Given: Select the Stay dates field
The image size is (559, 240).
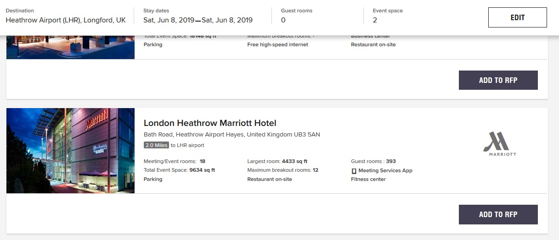Looking at the screenshot, I should click(198, 20).
